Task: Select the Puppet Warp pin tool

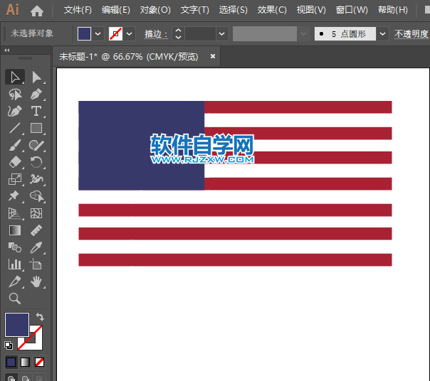Action: coord(15,196)
